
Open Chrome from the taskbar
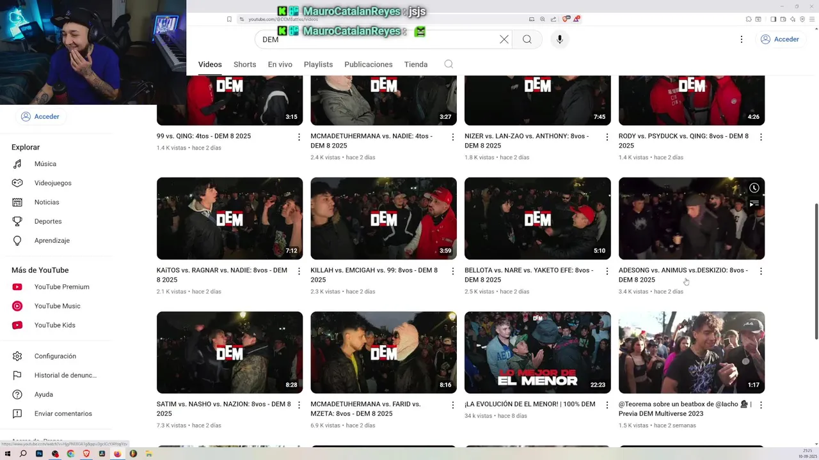click(70, 454)
